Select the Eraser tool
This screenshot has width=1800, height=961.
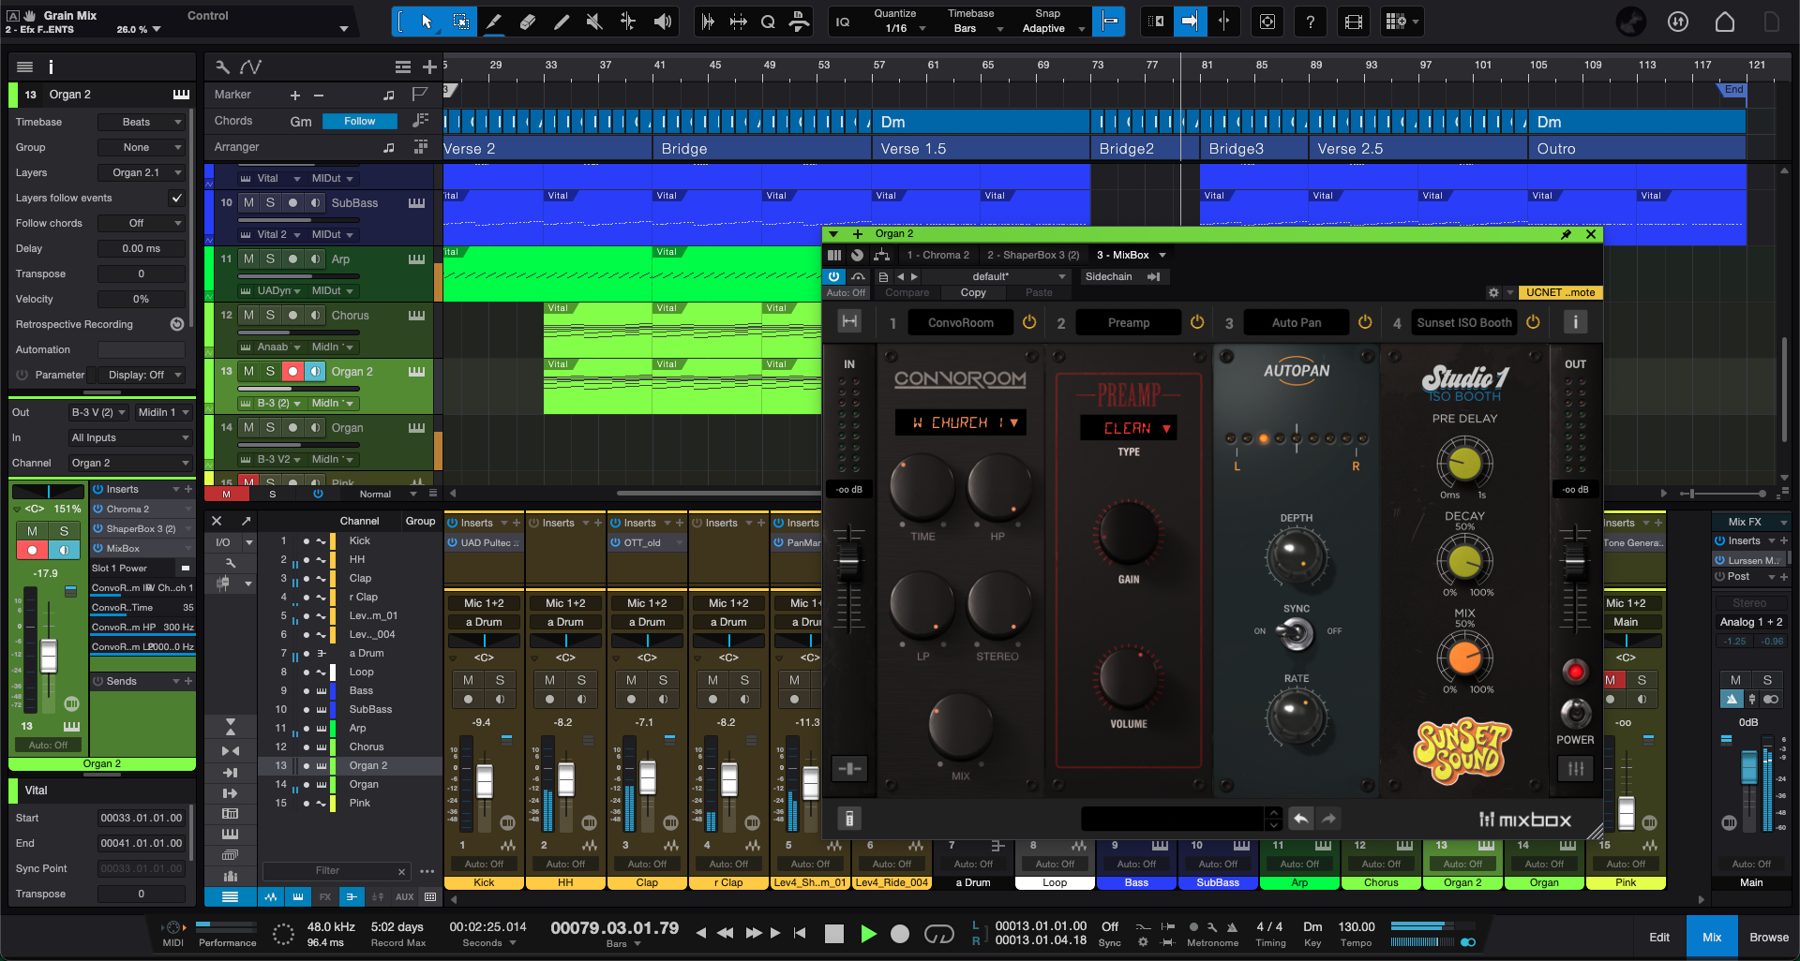coord(528,22)
